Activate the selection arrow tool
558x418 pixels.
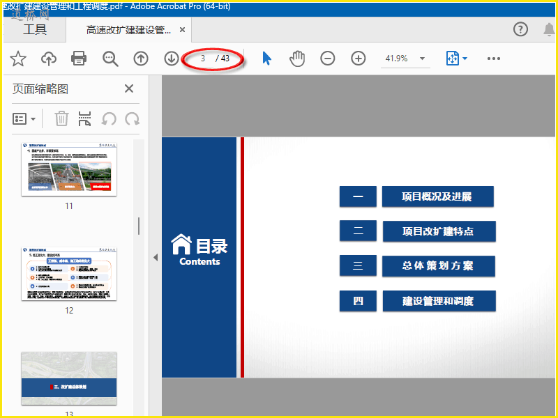pos(266,59)
